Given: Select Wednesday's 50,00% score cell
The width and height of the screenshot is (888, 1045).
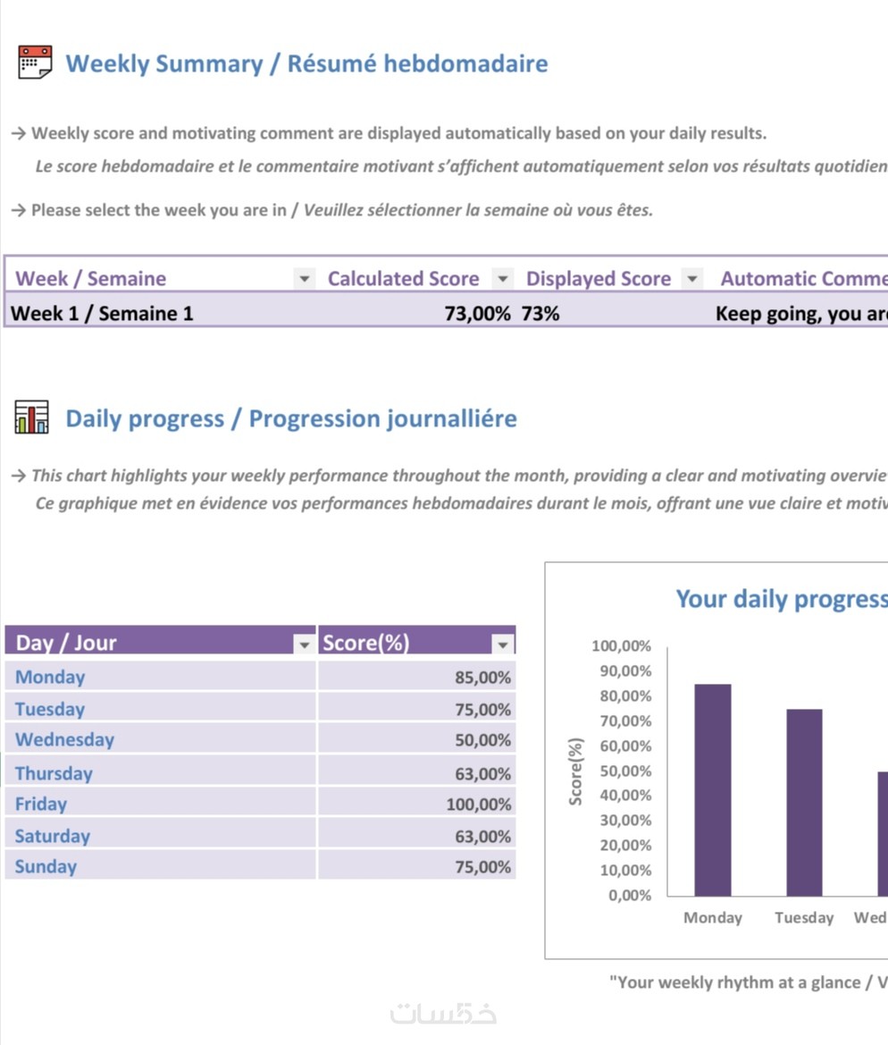Looking at the screenshot, I should tap(482, 740).
